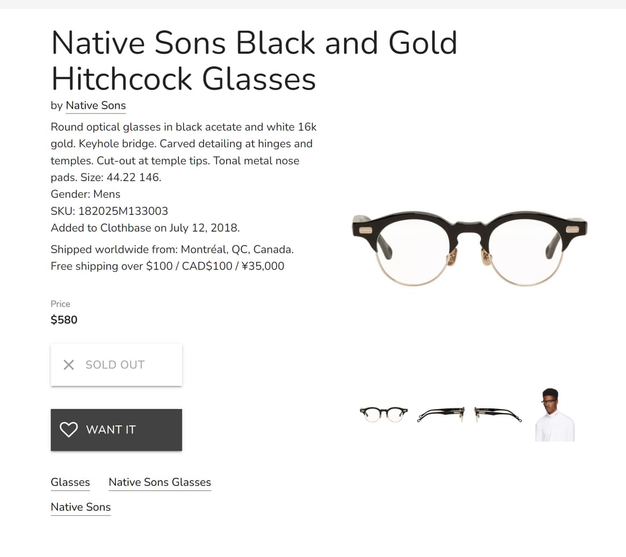Click the X icon beside SOLD OUT
The image size is (626, 557).
68,365
